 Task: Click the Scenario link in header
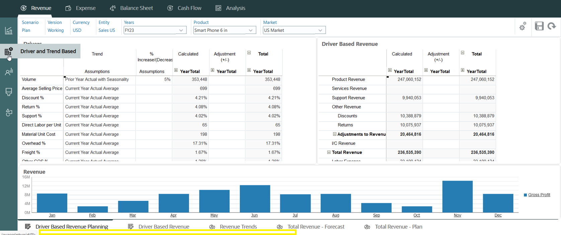(x=30, y=22)
